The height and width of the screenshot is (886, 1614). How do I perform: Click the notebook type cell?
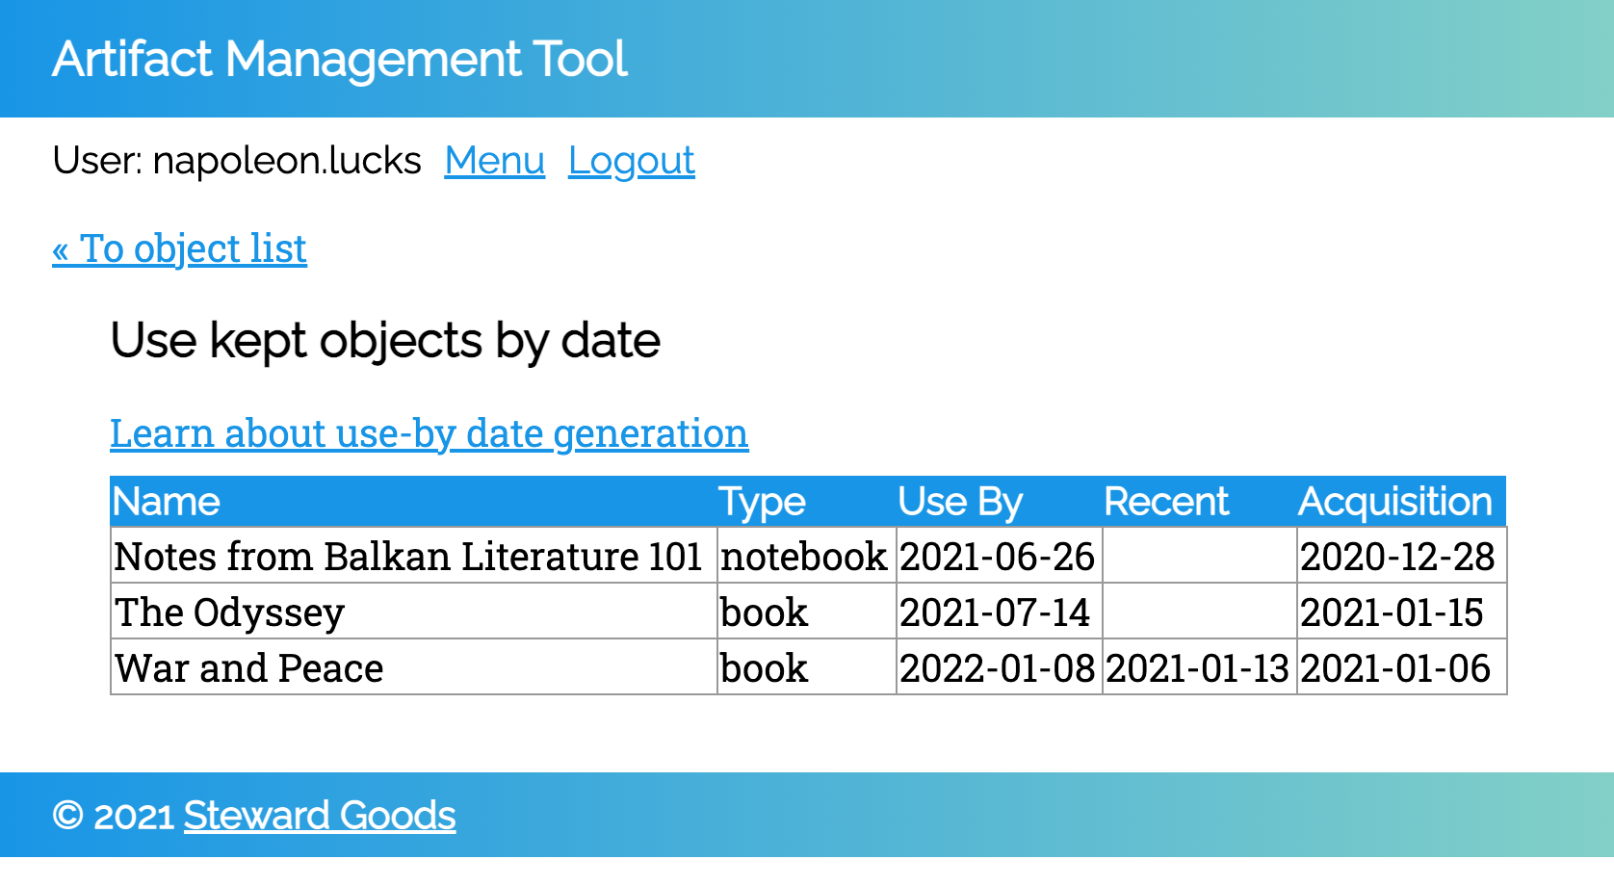click(803, 557)
